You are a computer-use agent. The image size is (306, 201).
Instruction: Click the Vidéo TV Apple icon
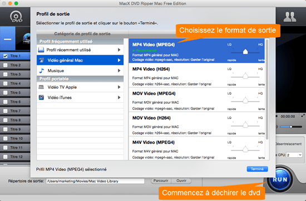click(41, 87)
